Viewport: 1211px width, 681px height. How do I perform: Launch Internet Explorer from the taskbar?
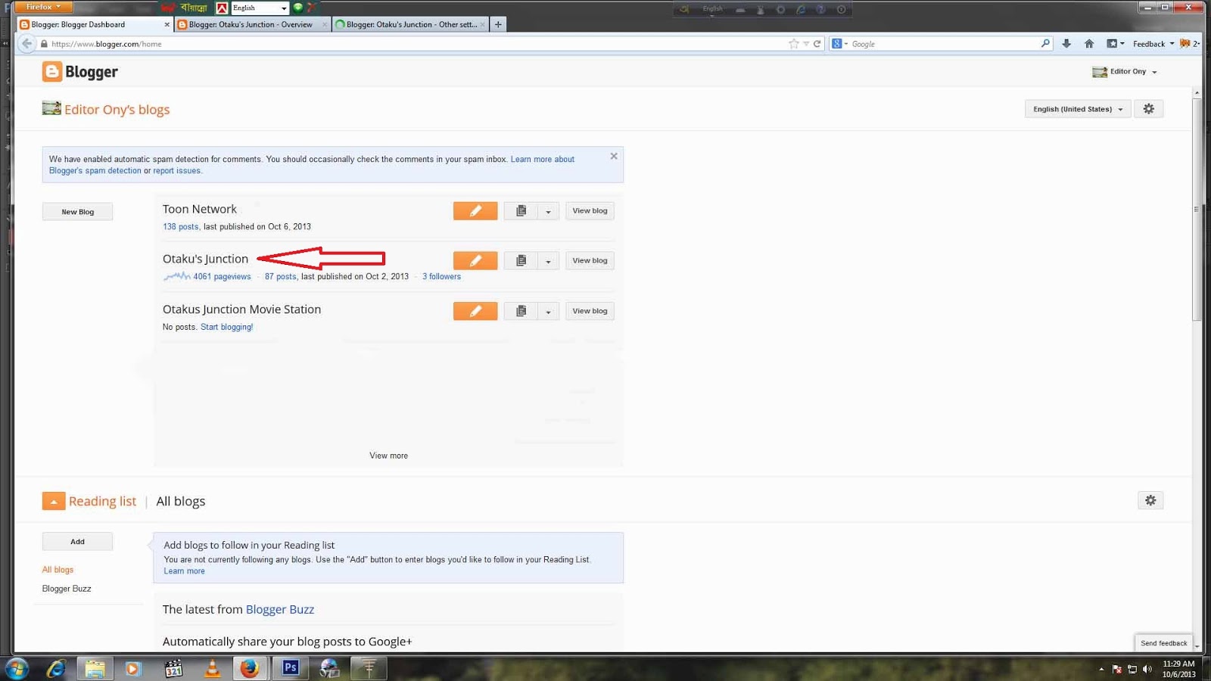[56, 668]
